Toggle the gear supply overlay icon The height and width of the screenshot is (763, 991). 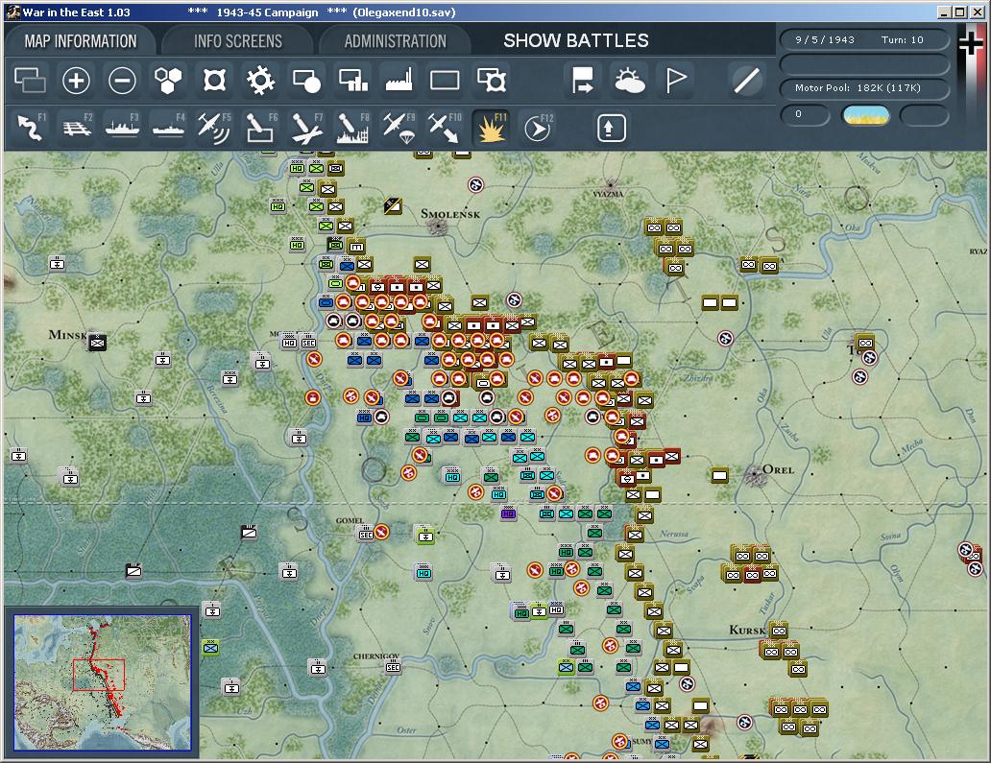(260, 81)
